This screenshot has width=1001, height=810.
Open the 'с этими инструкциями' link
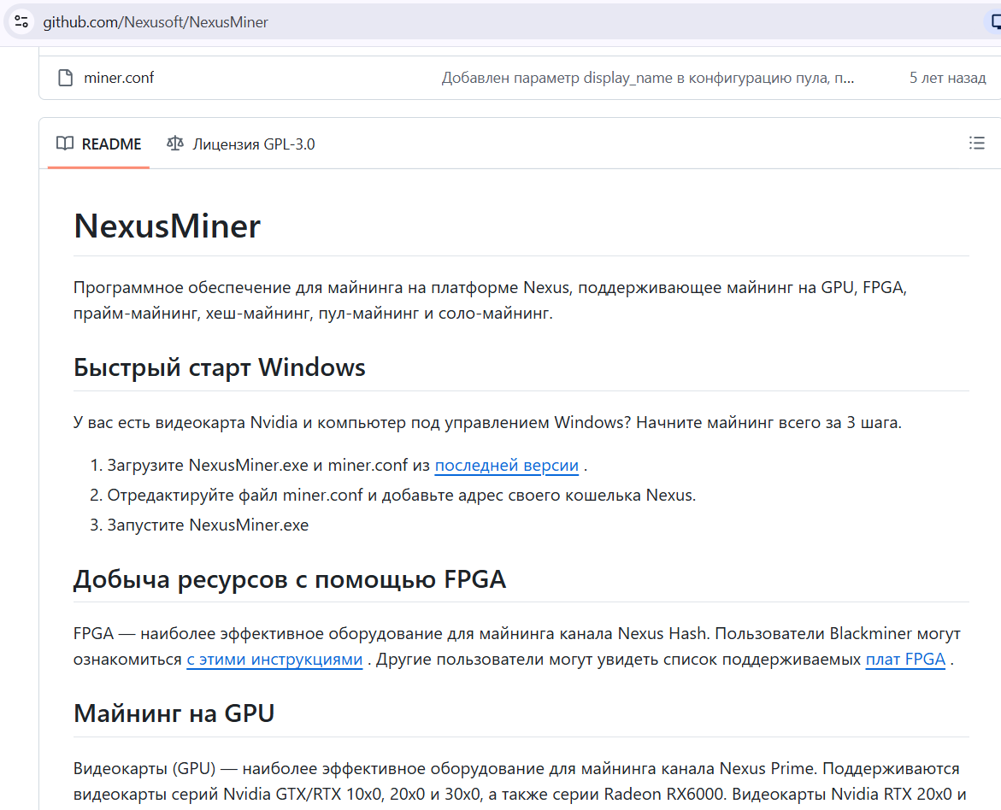tap(274, 660)
